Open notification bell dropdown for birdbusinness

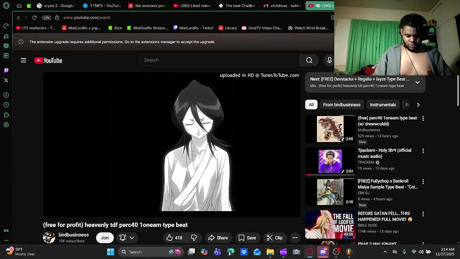pyautogui.click(x=126, y=238)
